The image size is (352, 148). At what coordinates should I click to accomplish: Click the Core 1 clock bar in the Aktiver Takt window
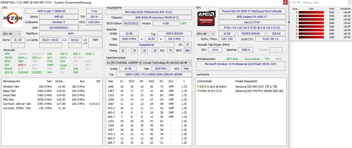(311, 16)
